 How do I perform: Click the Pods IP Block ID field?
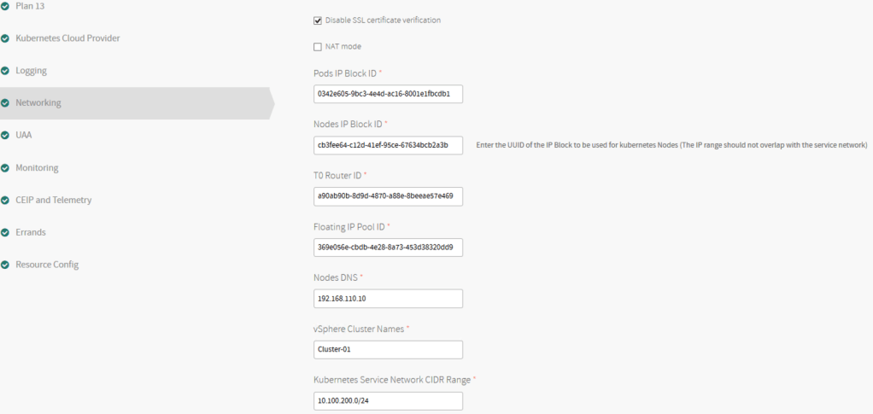389,94
